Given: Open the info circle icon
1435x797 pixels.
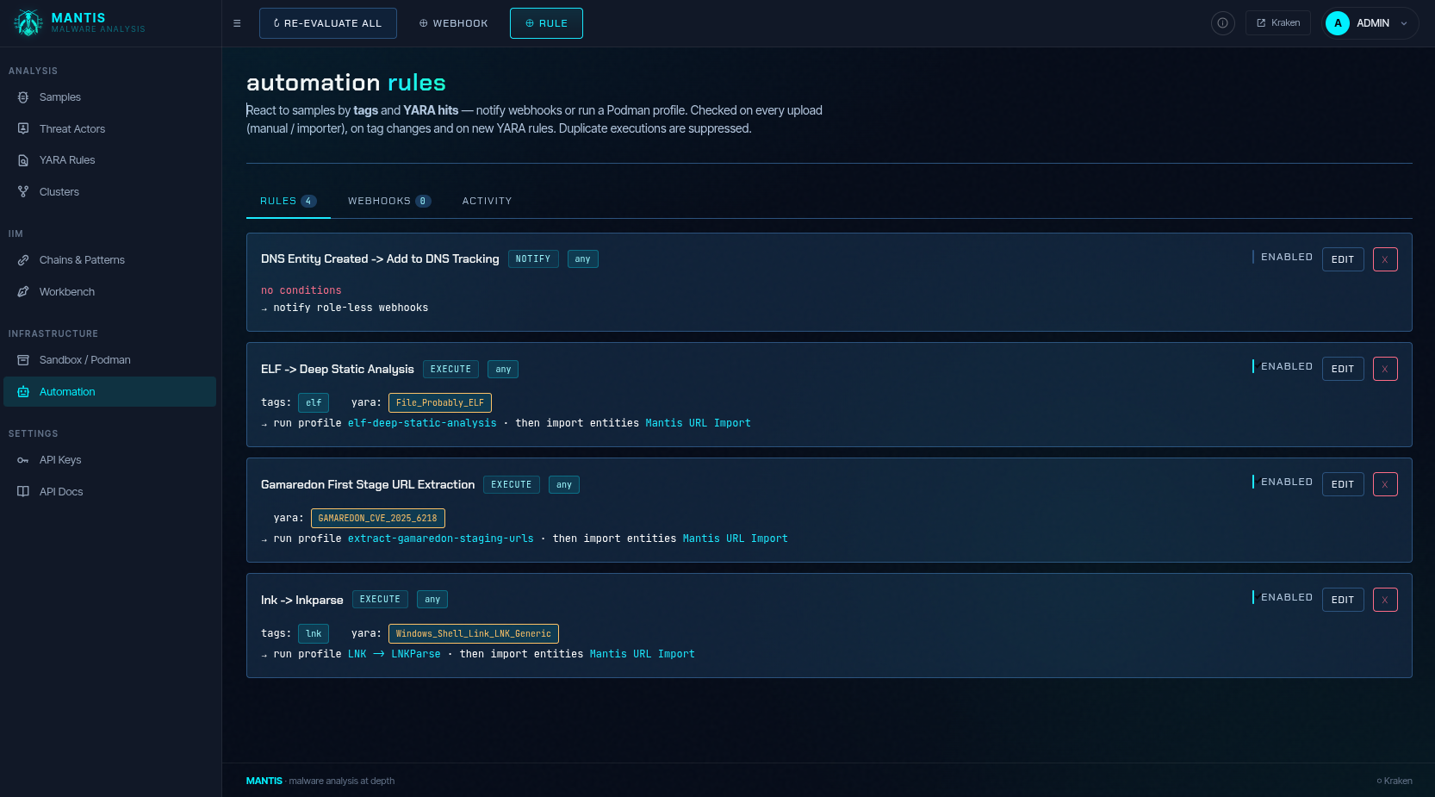Looking at the screenshot, I should (1223, 23).
